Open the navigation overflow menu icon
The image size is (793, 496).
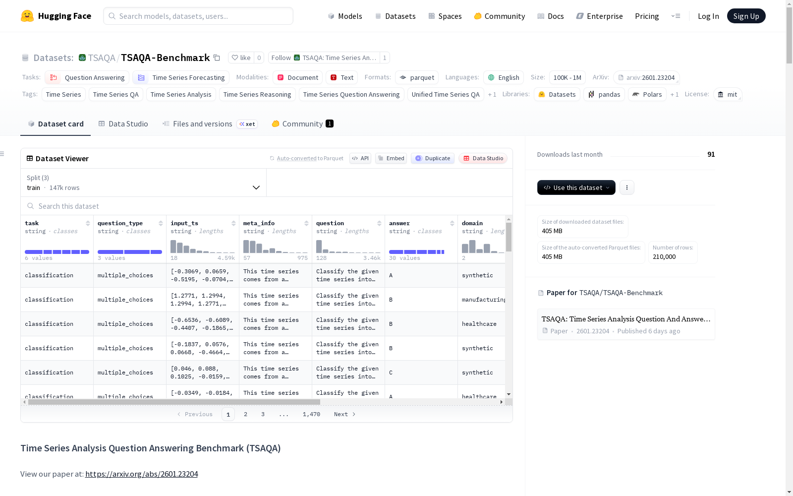pos(676,16)
